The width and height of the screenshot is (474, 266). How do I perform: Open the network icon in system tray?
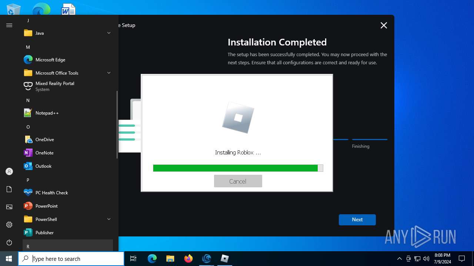coord(417,259)
